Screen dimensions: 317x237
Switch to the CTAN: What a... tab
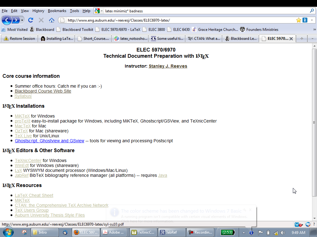(x=204, y=39)
